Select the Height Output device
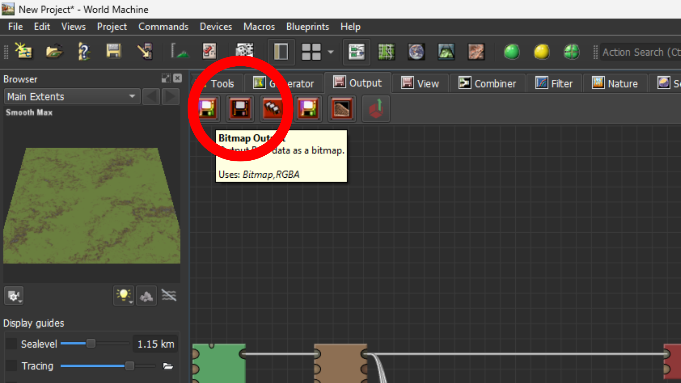 (x=240, y=109)
